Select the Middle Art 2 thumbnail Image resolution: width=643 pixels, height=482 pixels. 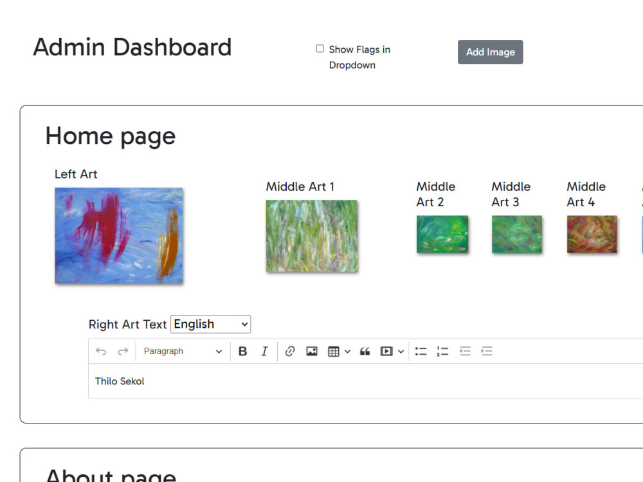tap(442, 234)
